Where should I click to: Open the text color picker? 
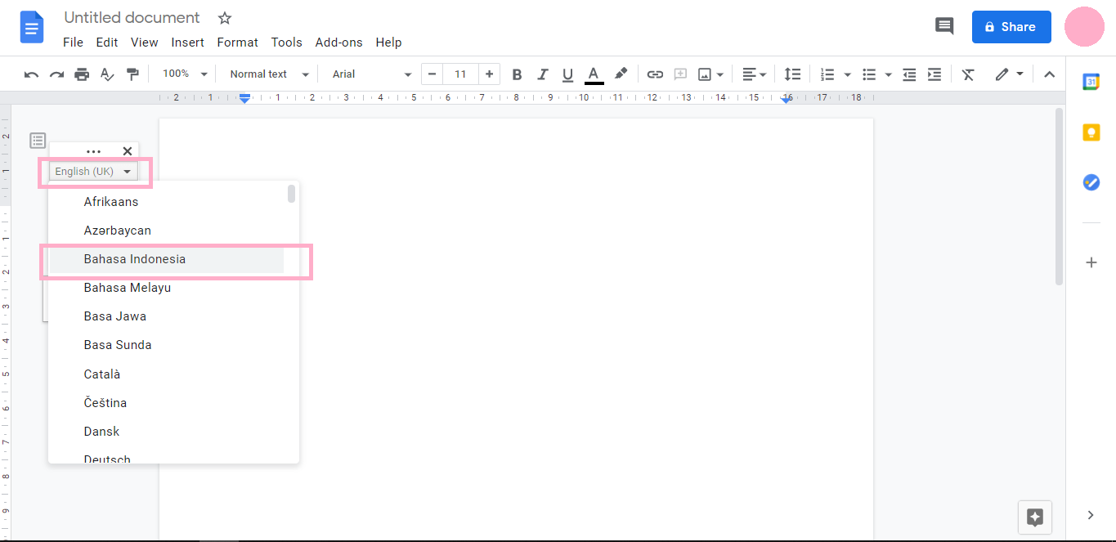pos(594,74)
